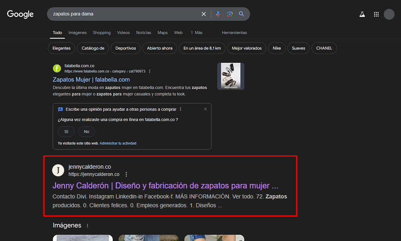The width and height of the screenshot is (401, 241).
Task: Open Search Labs flask icon
Action: pyautogui.click(x=362, y=14)
